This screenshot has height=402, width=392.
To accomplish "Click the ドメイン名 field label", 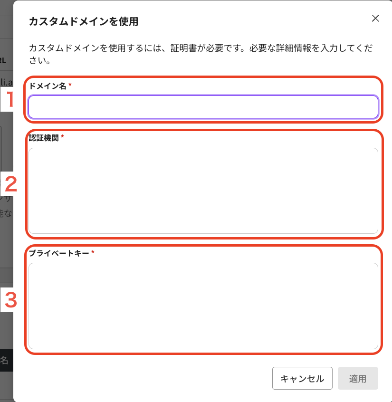I will (x=48, y=86).
